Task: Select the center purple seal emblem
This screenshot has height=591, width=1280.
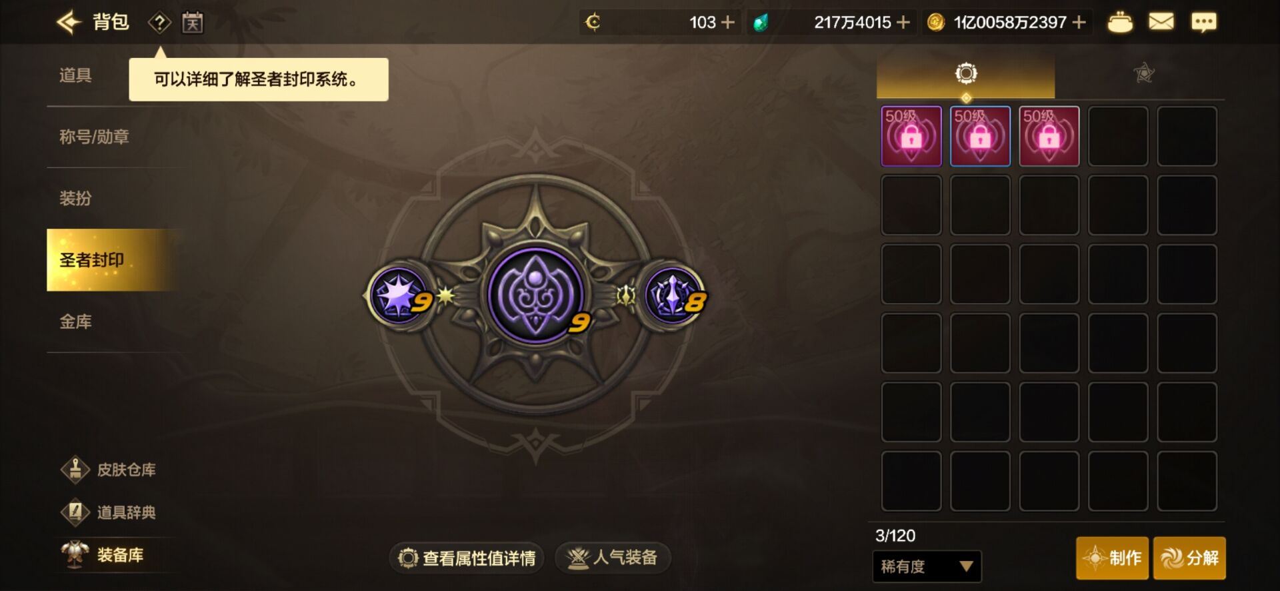Action: (535, 295)
